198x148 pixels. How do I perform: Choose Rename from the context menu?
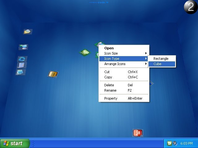(x=124, y=90)
